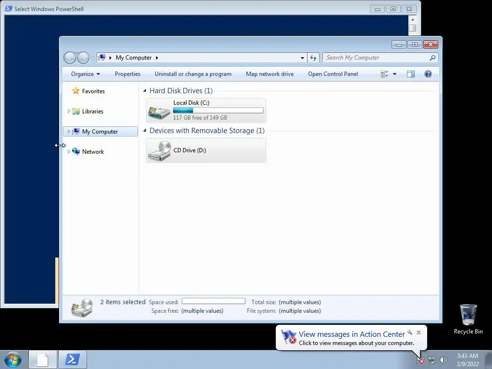Image resolution: width=492 pixels, height=369 pixels.
Task: Open the Organize menu
Action: tap(86, 74)
